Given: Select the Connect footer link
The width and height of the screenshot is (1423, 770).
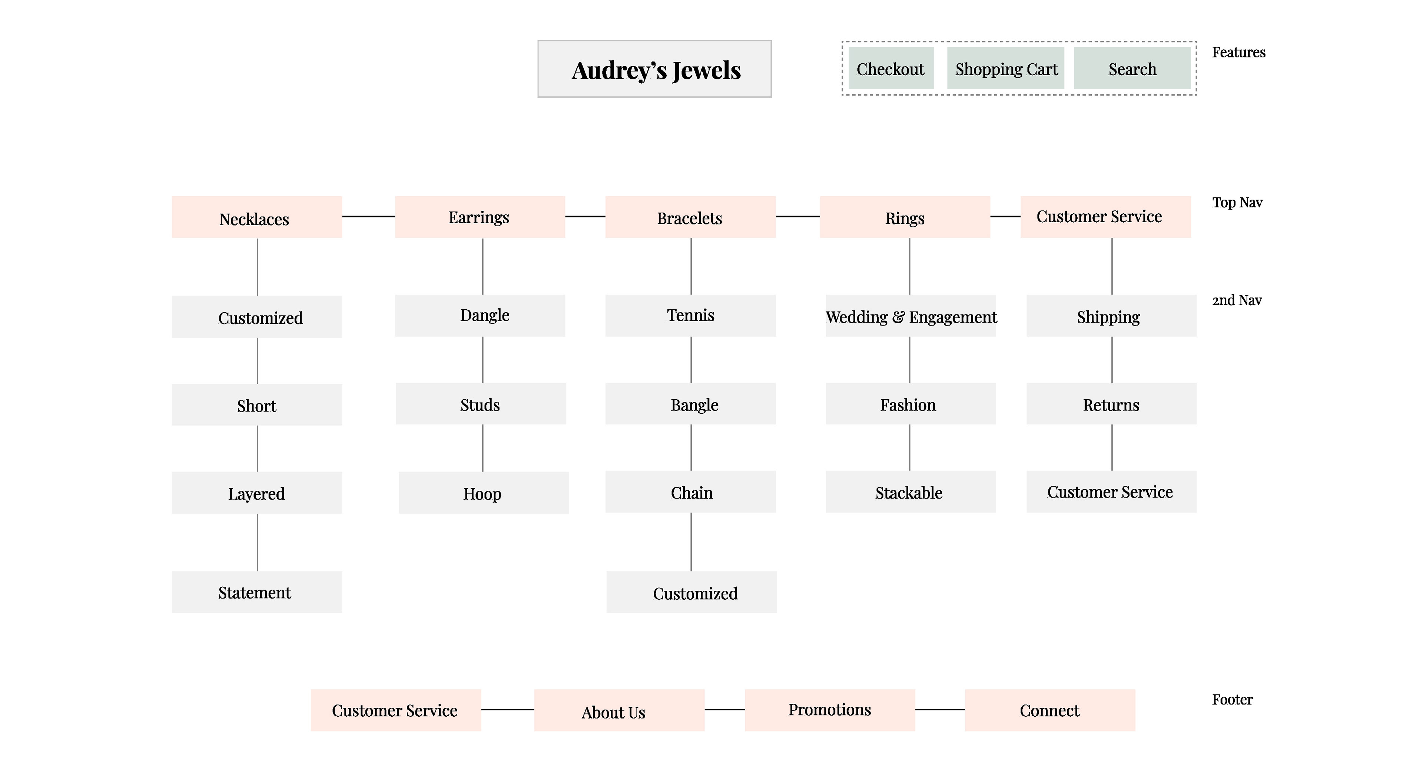Looking at the screenshot, I should click(x=1049, y=710).
